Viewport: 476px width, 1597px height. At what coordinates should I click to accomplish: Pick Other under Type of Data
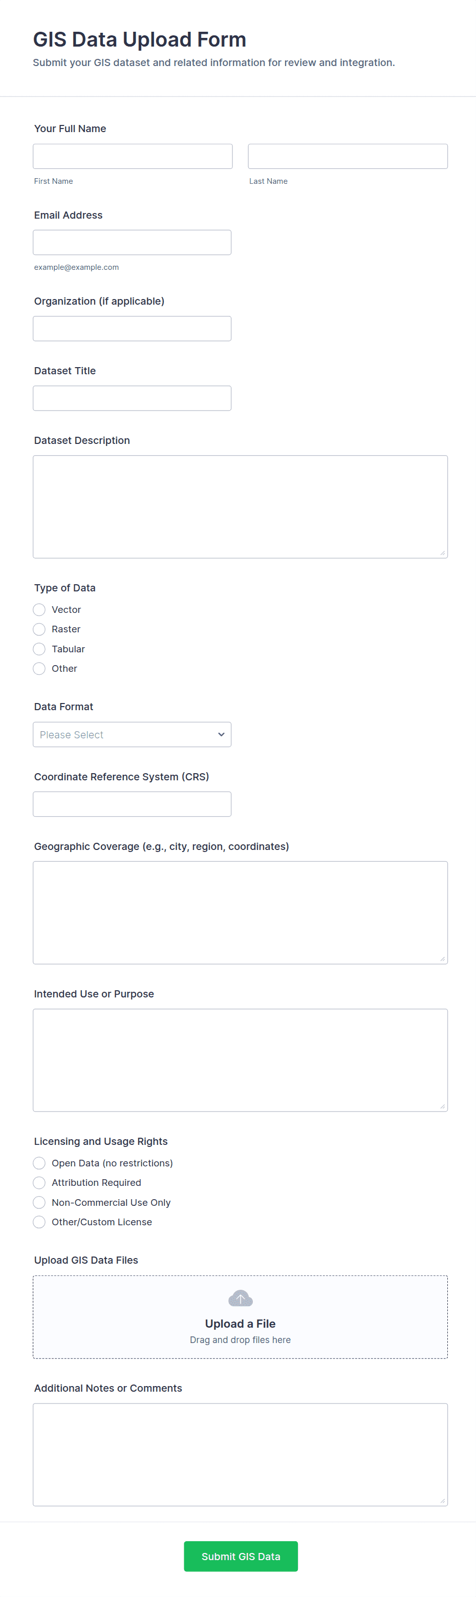tap(39, 668)
